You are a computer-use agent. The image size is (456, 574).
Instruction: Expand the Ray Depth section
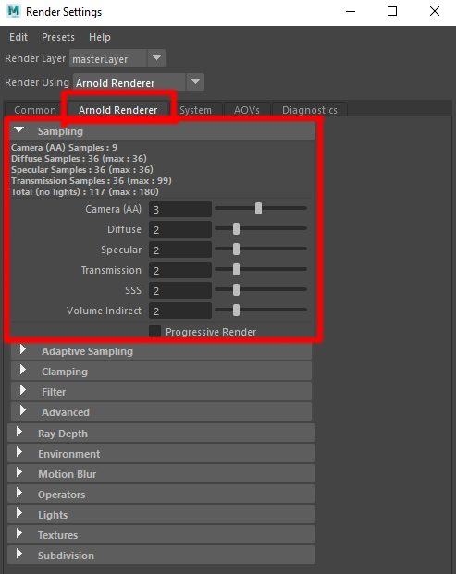19,432
